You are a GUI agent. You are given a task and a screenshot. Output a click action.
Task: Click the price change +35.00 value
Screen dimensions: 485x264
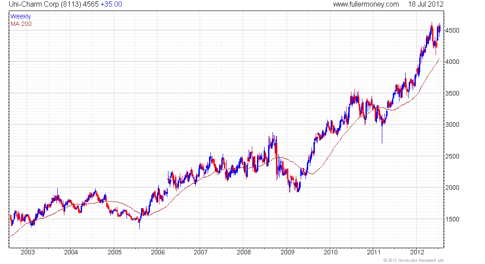point(112,4)
